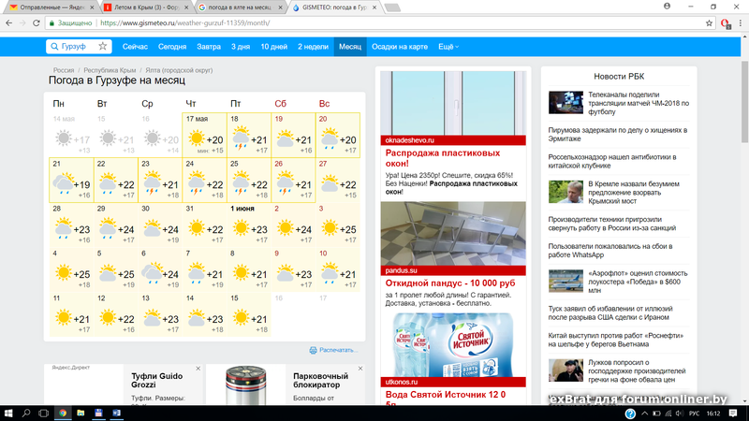
Task: Switch to the 2 недели forecast tab
Action: (313, 47)
